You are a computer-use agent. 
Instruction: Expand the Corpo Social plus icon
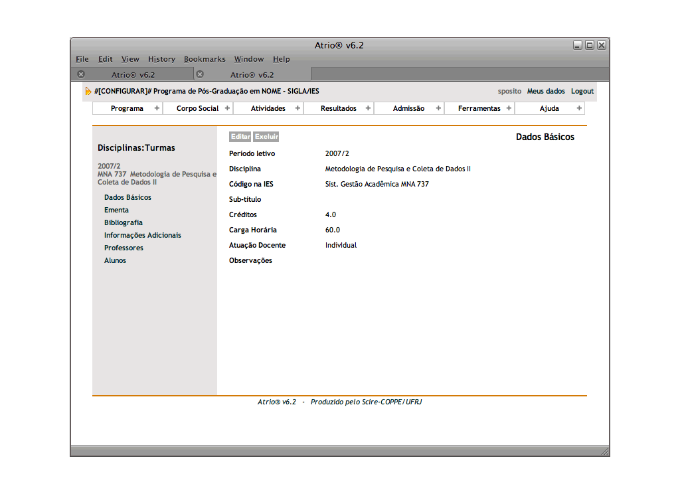pos(227,108)
